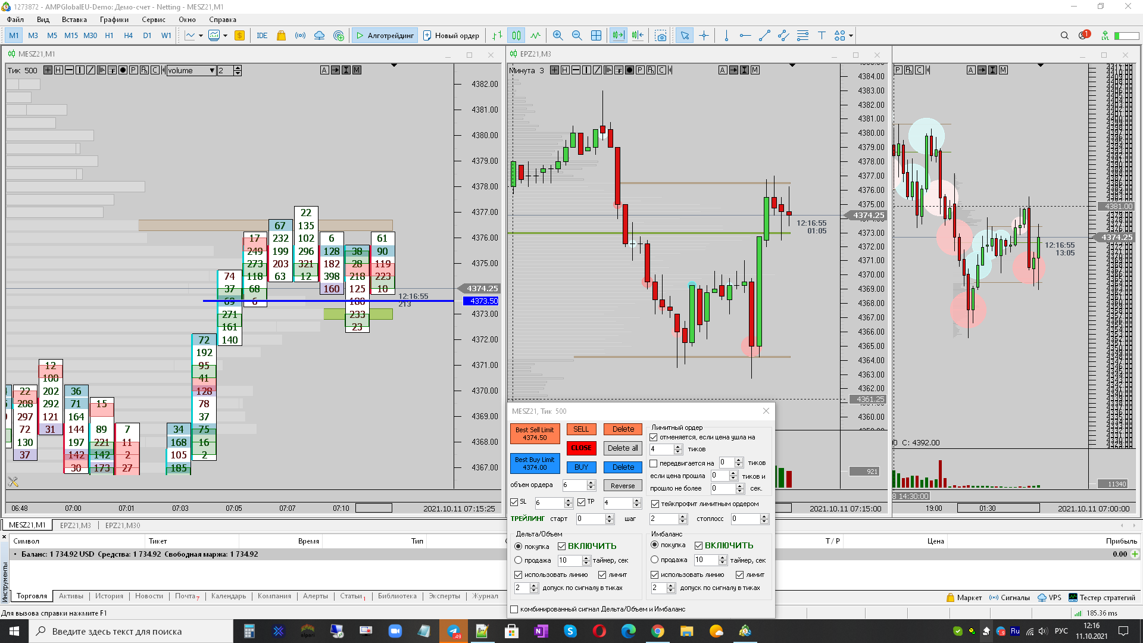Open the market shopping bag icon
Viewport: 1143px width, 643px height.
point(281,36)
